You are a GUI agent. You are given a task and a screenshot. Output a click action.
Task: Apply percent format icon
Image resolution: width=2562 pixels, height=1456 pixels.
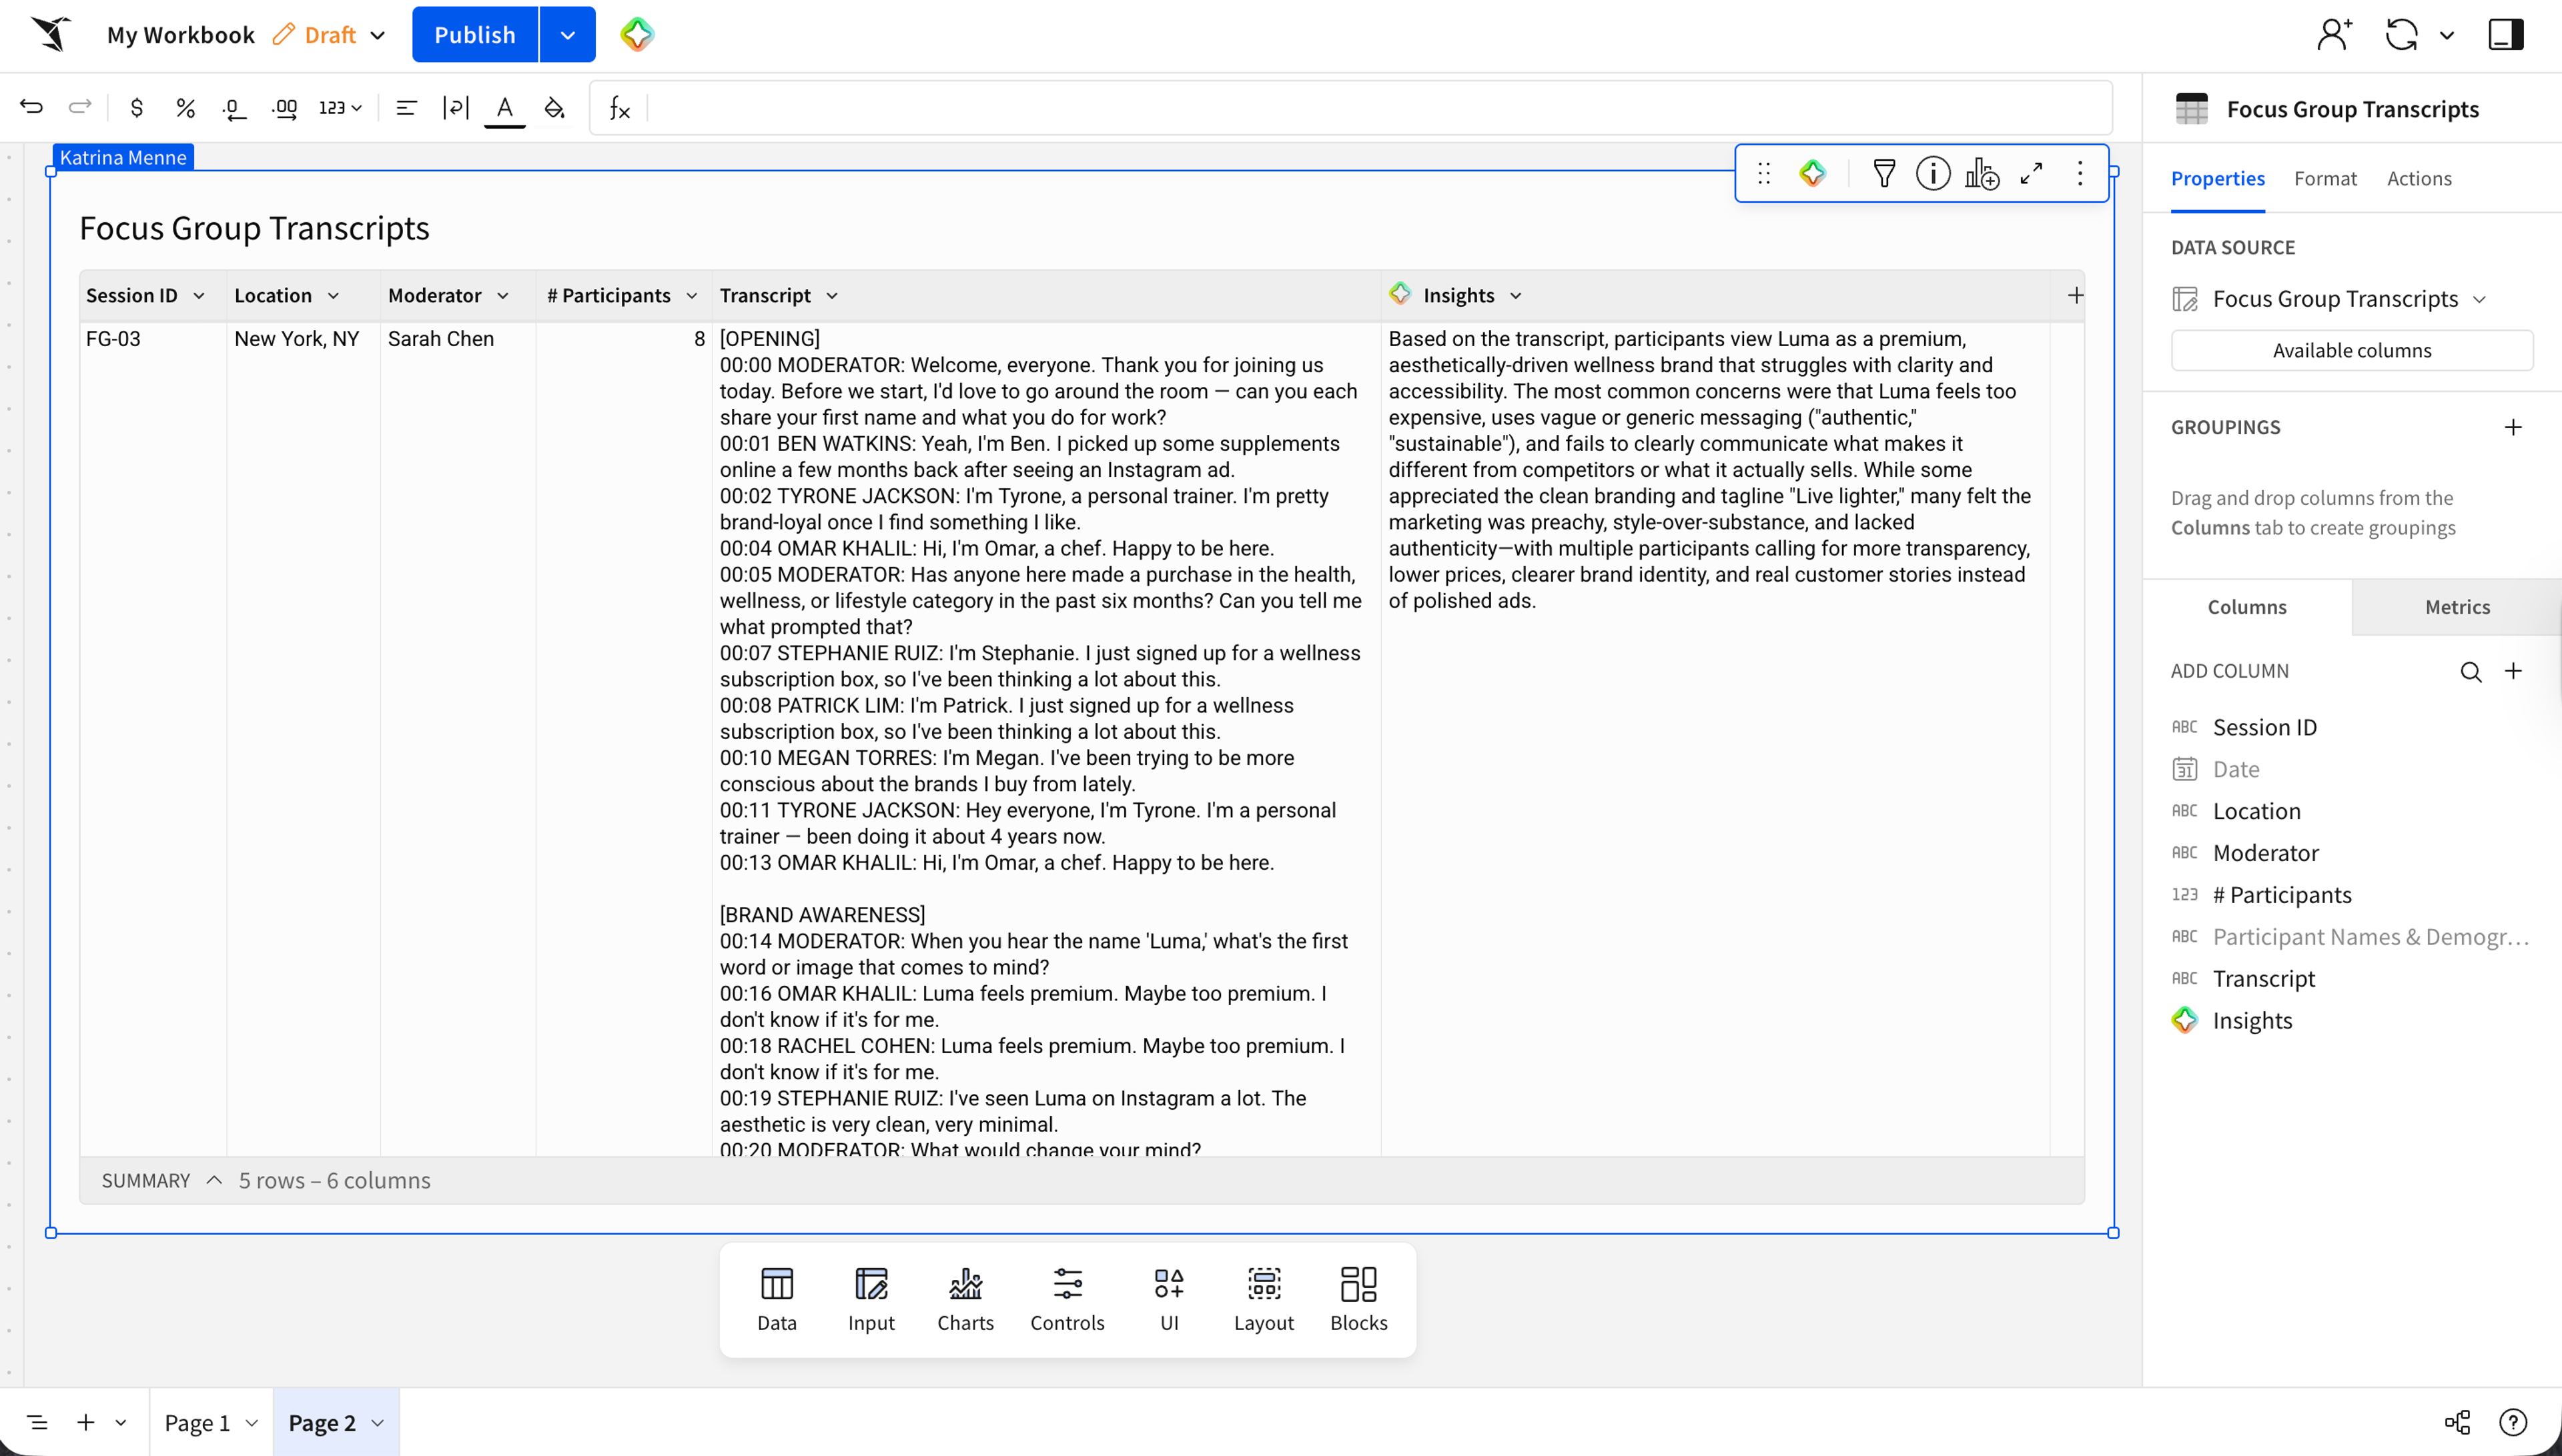click(x=185, y=107)
